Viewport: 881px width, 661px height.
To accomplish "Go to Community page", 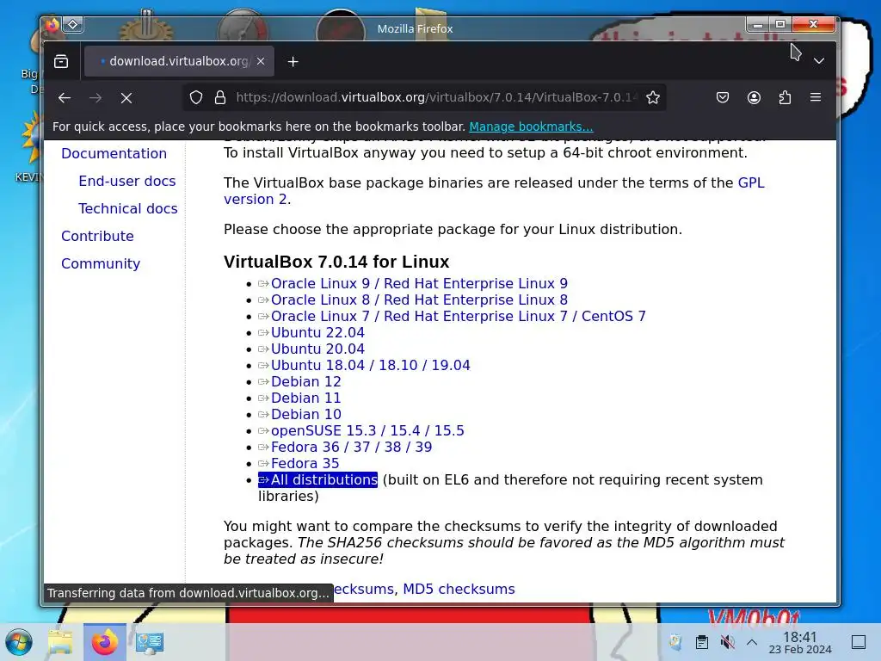I will (x=101, y=263).
